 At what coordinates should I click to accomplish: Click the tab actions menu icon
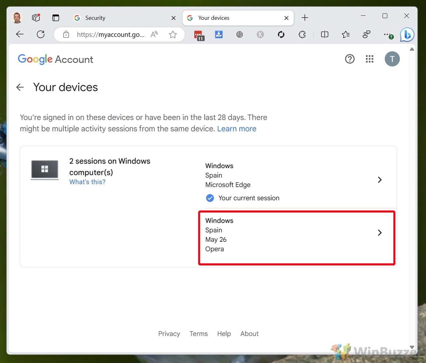point(56,18)
